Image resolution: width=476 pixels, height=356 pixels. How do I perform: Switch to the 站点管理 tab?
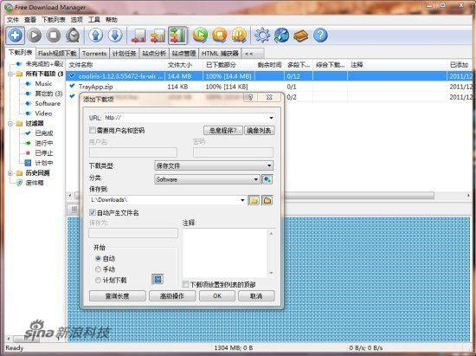tap(183, 54)
